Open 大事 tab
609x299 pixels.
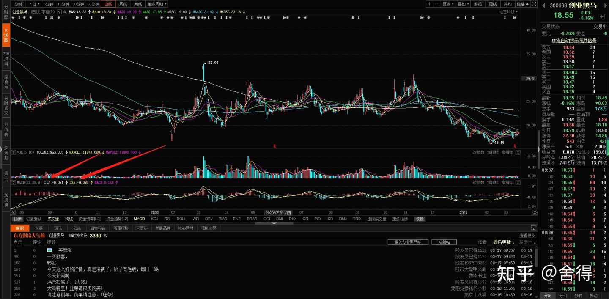click(x=39, y=228)
